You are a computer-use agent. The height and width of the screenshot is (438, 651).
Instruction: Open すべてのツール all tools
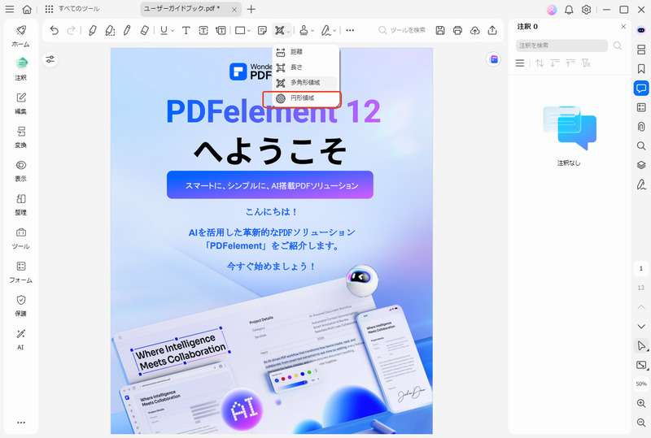(x=72, y=9)
